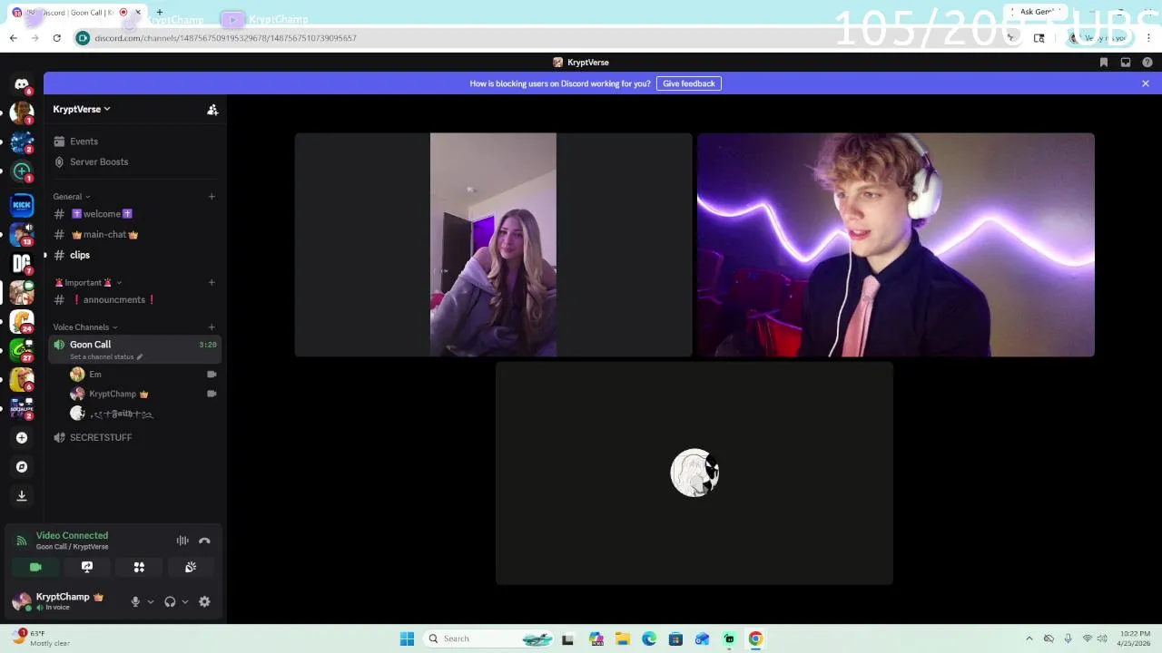1162x653 pixels.
Task: Share your screen button
Action: tap(87, 567)
